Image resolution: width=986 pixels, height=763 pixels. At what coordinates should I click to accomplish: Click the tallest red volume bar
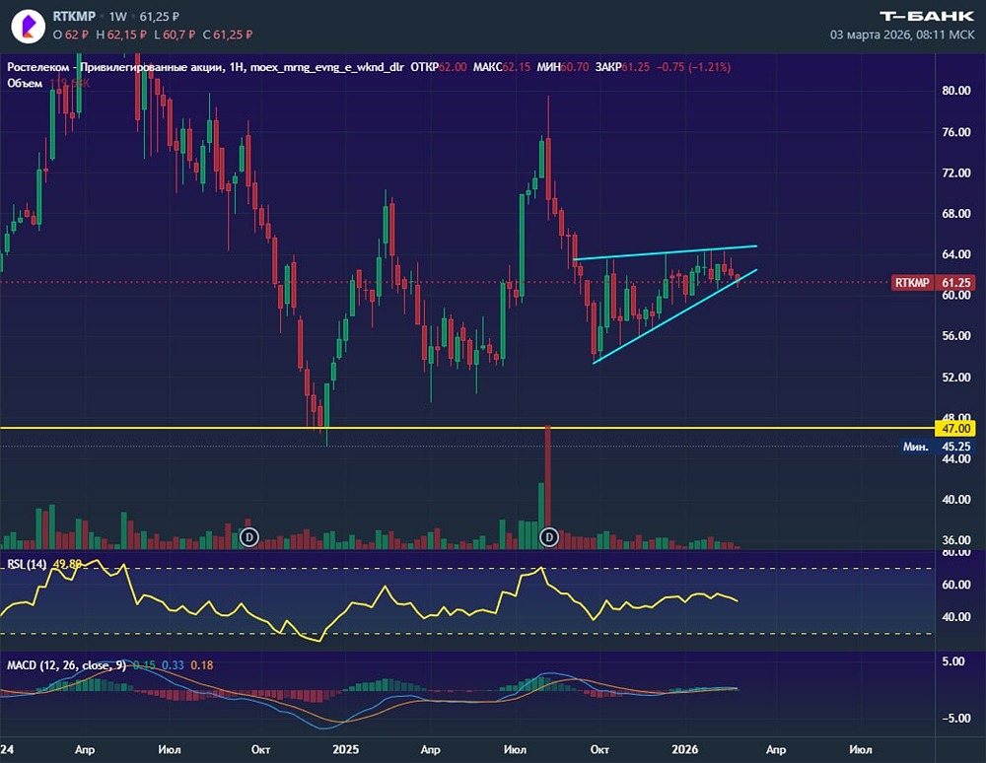547,487
